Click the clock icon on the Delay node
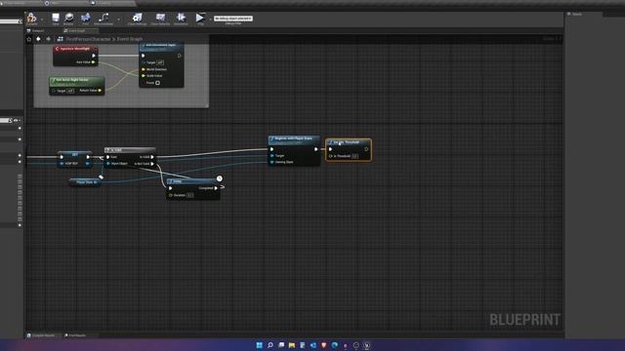This screenshot has width=625, height=351. 219,178
